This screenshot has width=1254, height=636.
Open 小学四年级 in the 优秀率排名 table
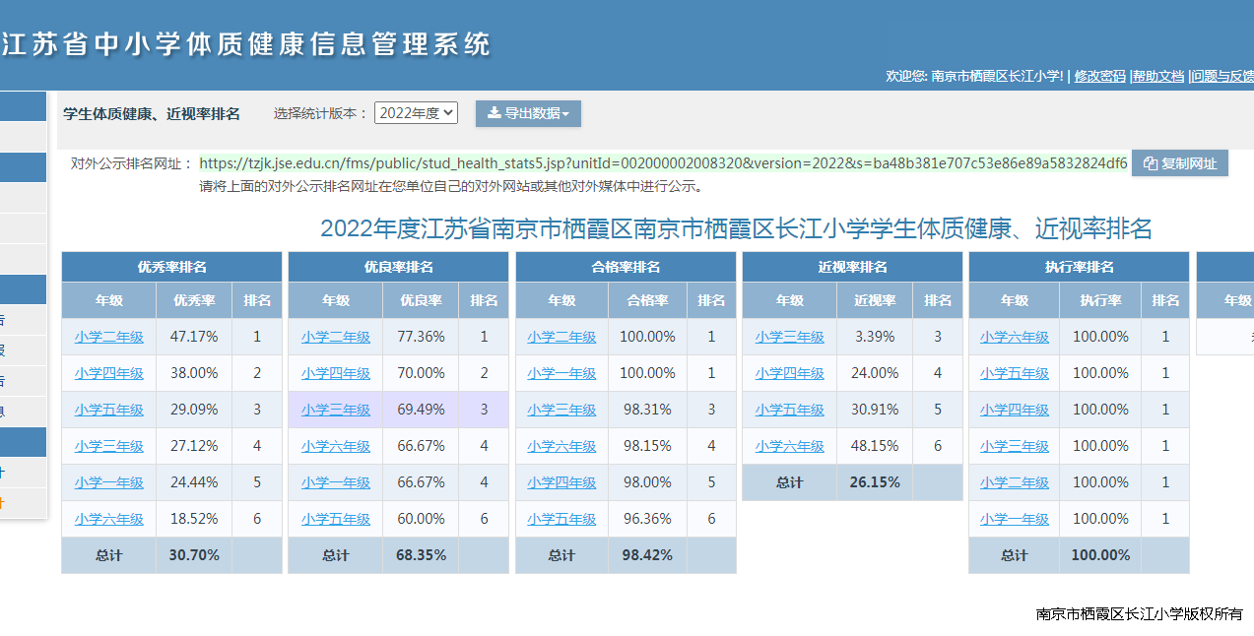coord(108,373)
